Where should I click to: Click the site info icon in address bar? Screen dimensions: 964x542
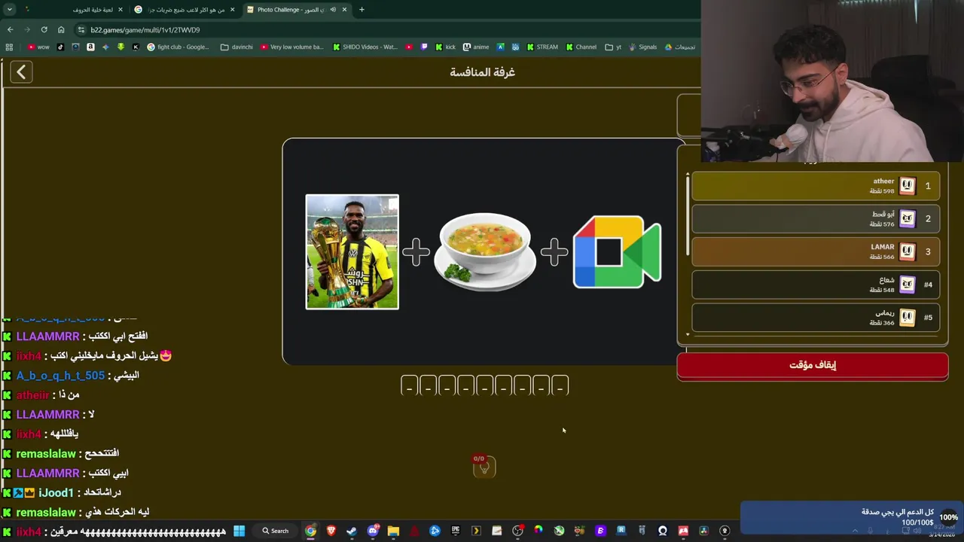(x=81, y=30)
